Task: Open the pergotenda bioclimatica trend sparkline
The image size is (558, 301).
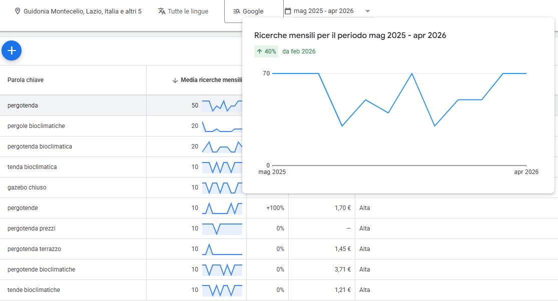Action: (x=222, y=147)
